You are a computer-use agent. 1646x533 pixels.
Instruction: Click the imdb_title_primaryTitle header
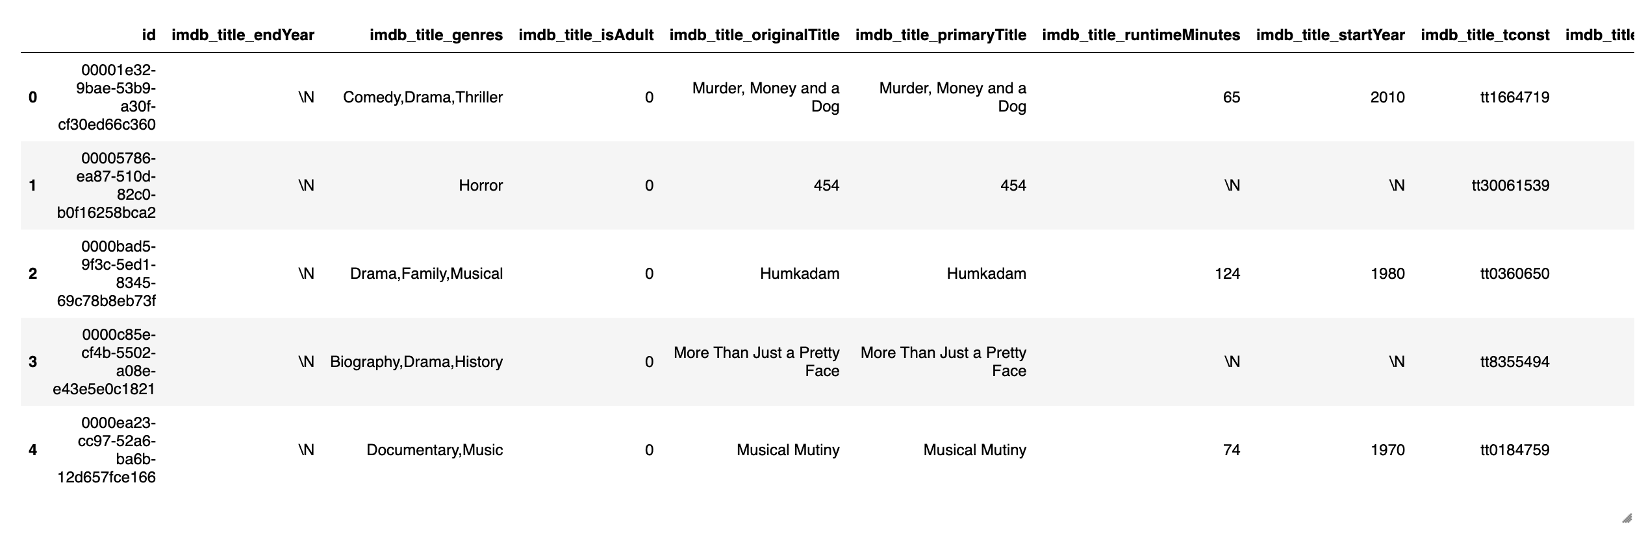[941, 35]
